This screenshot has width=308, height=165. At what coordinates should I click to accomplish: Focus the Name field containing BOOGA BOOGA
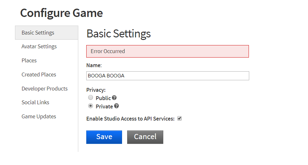pyautogui.click(x=168, y=76)
